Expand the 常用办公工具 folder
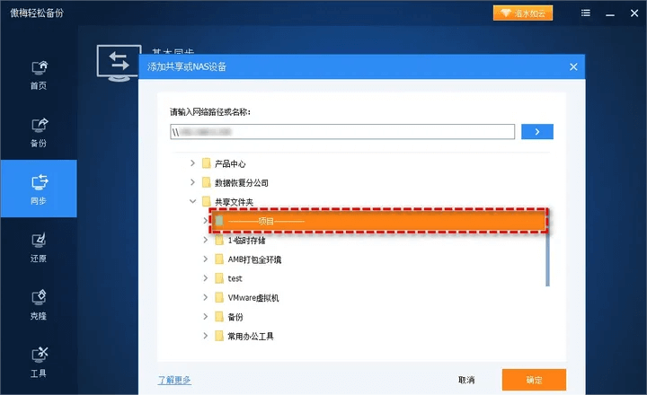This screenshot has width=647, height=395. point(206,336)
